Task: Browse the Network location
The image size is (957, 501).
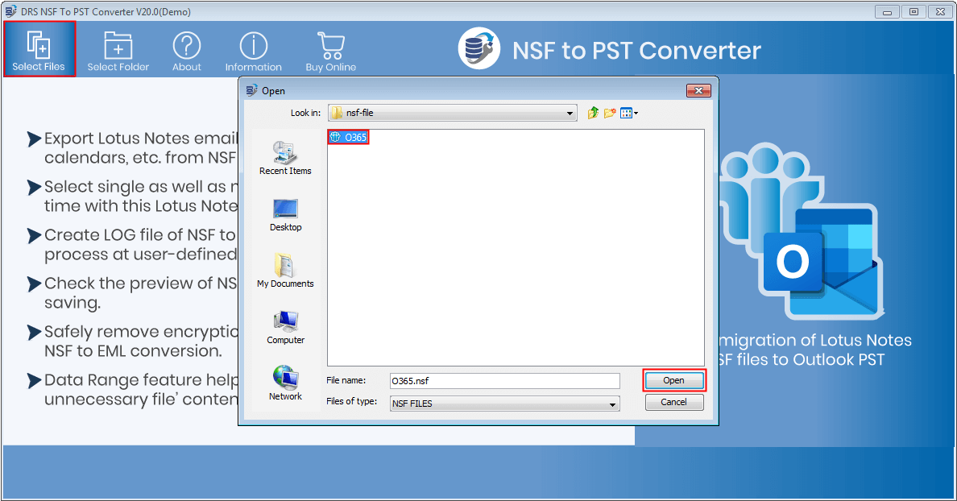Action: [285, 383]
